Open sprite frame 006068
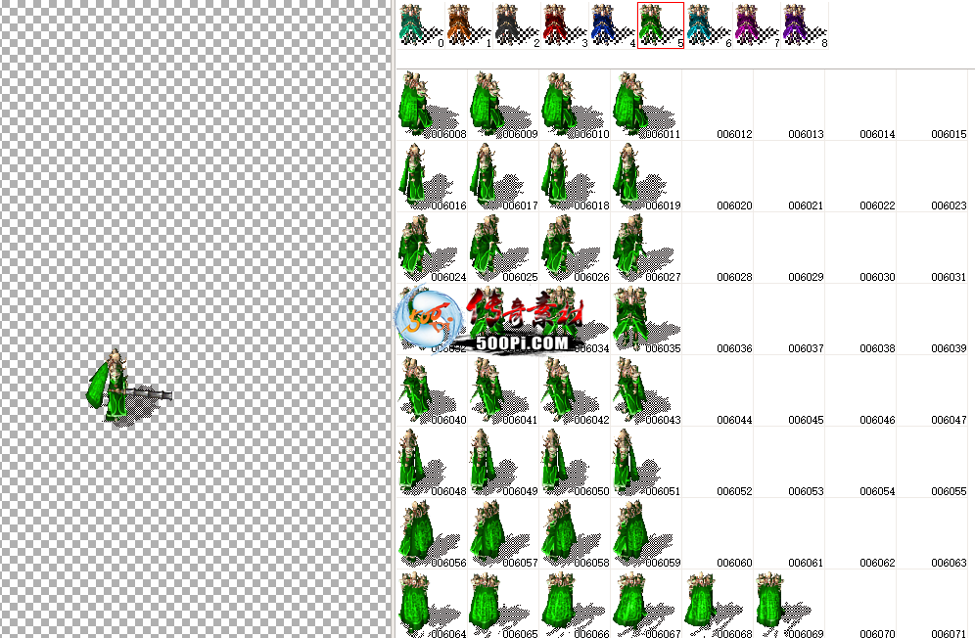 718,604
